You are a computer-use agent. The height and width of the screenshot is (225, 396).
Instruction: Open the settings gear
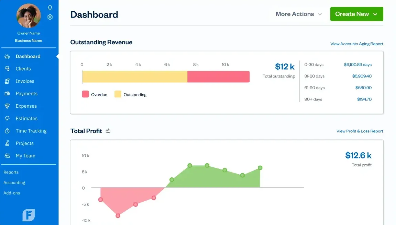pyautogui.click(x=50, y=16)
